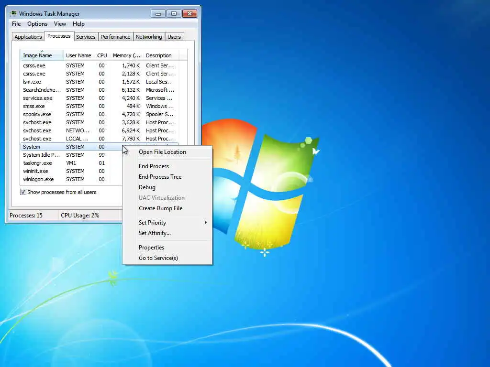
Task: Open the View menu
Action: coord(60,24)
